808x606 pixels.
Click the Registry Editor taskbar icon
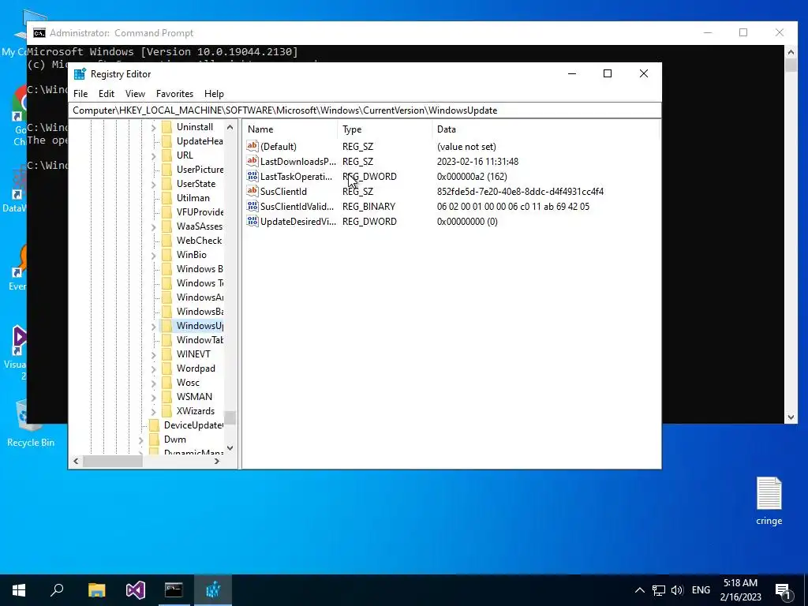pos(213,590)
